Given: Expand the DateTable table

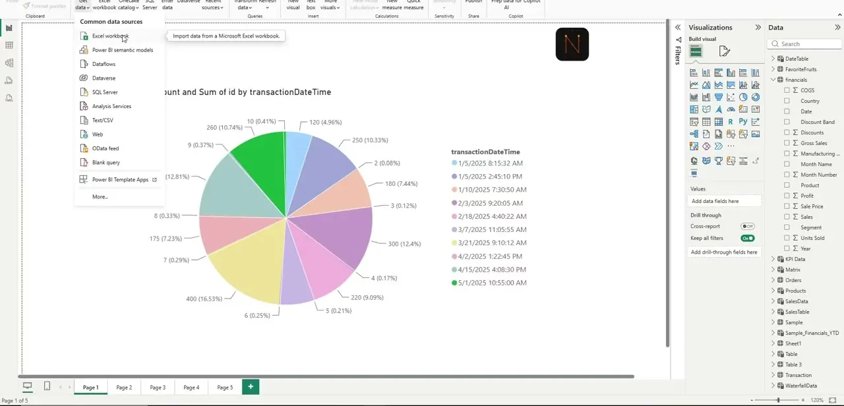Looking at the screenshot, I should pos(773,59).
